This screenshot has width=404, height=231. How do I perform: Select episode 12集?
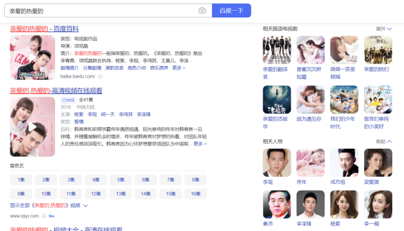[96, 194]
